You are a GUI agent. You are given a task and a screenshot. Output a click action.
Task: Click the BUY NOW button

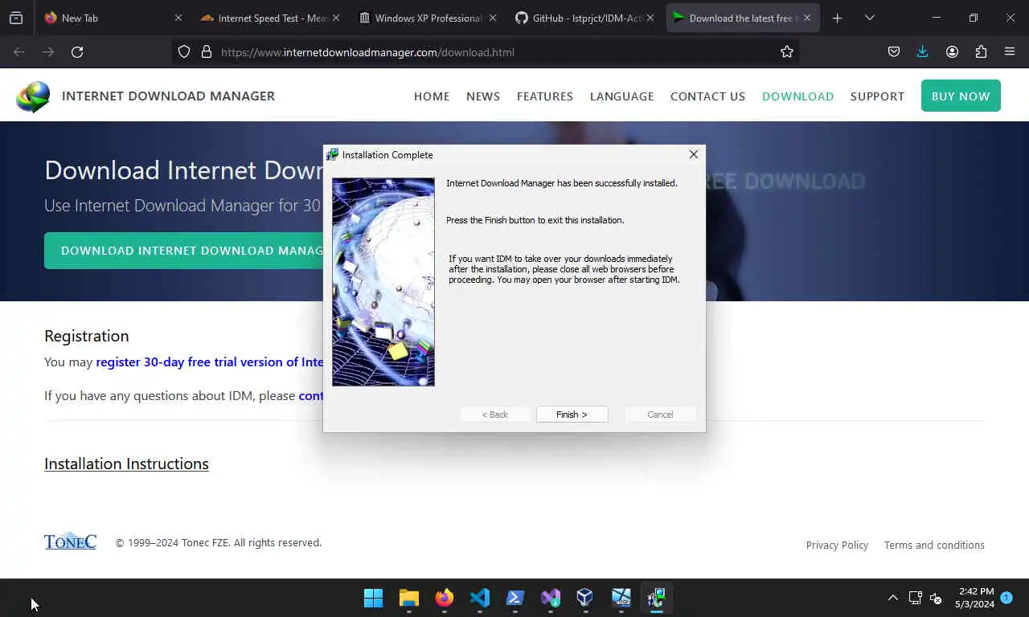coord(961,96)
